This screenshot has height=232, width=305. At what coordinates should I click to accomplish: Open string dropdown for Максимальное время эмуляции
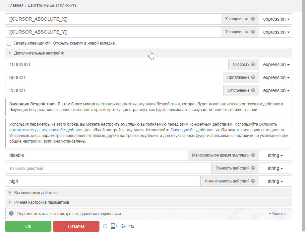(275, 155)
